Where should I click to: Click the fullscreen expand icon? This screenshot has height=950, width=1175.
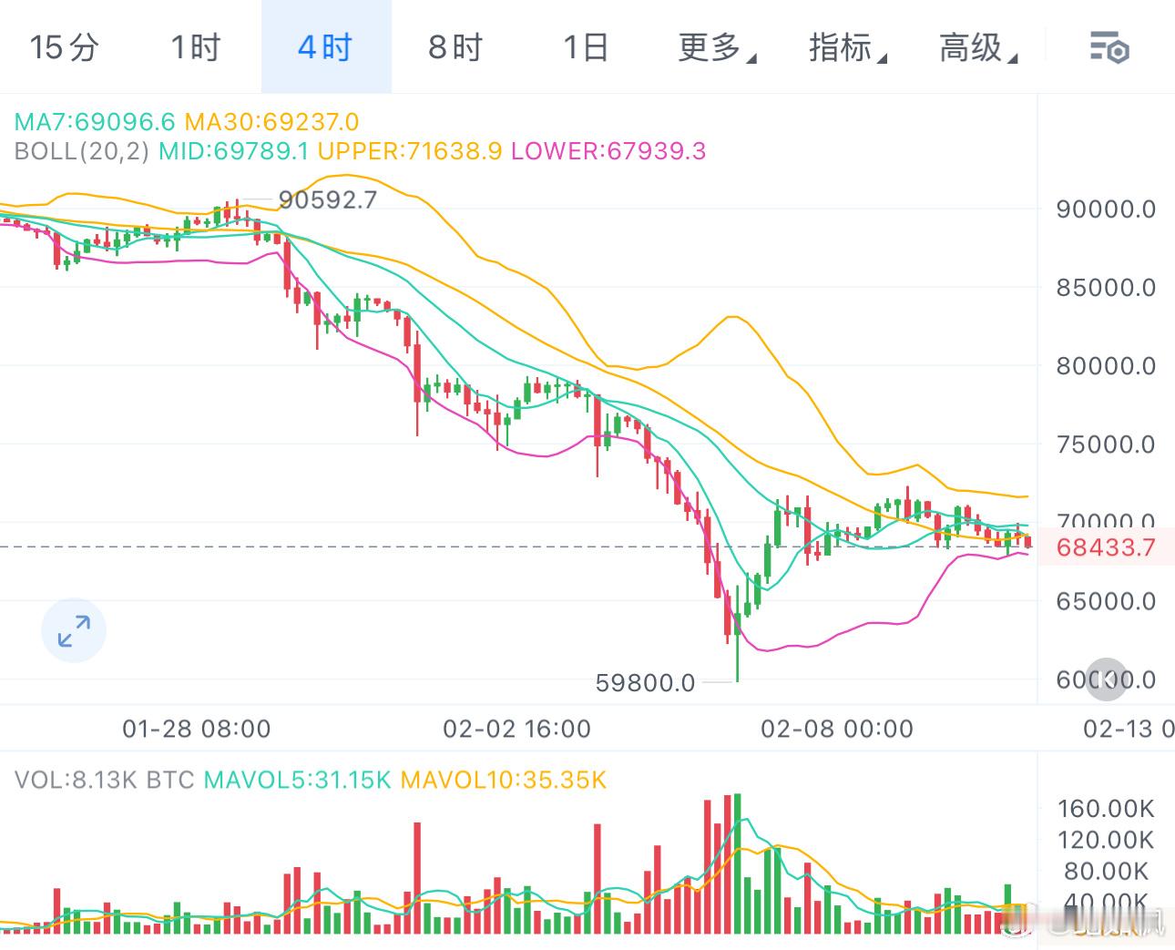pyautogui.click(x=74, y=630)
